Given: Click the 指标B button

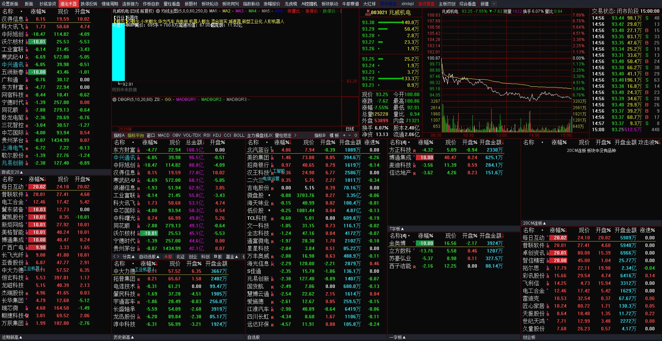Looking at the screenshot, I should pyautogui.click(x=320, y=135).
